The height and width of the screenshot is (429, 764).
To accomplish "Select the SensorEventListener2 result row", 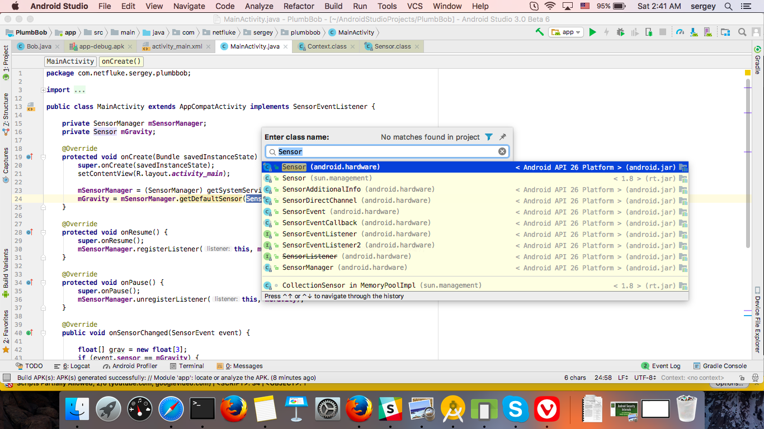I will (x=475, y=245).
